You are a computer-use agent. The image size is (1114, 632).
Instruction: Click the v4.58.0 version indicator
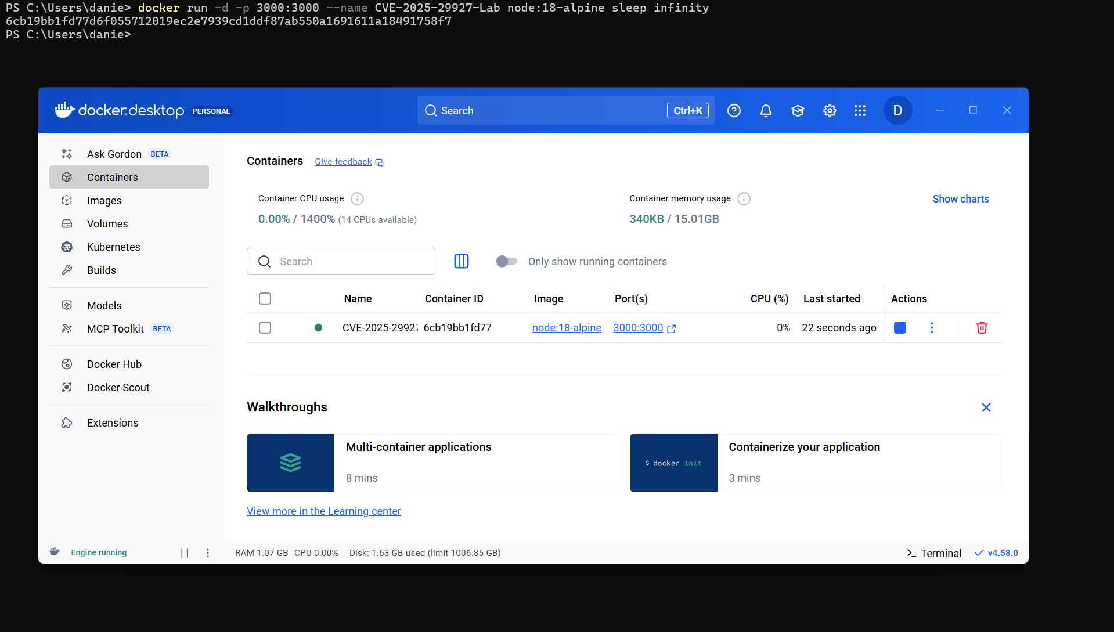click(x=996, y=553)
